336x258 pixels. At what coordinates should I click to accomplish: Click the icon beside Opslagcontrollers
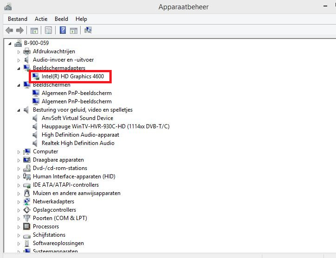tap(27, 210)
